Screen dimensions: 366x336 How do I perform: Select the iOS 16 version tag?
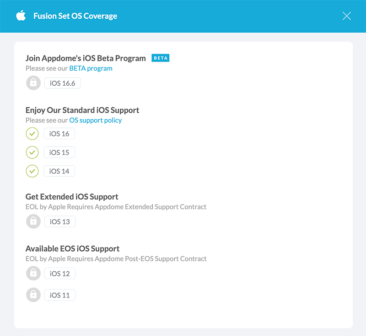tap(59, 134)
